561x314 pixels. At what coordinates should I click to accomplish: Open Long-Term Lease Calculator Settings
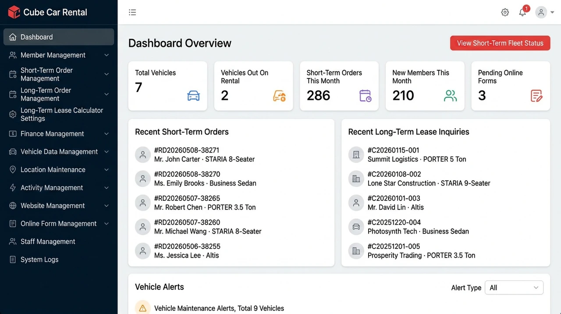59,114
